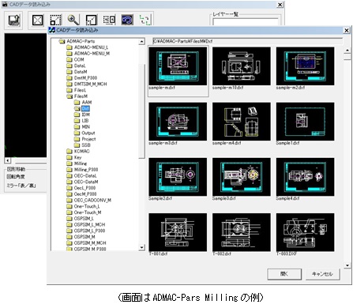Image resolution: width=353 pixels, height=308 pixels.
Task: Click the キャンセル (Cancel) button
Action: tap(323, 274)
